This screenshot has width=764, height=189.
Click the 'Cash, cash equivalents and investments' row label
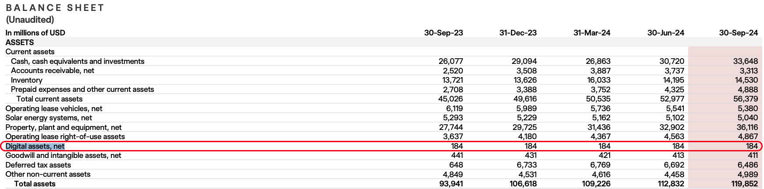pos(78,61)
